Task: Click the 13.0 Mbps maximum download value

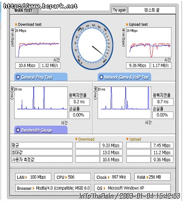Action: (x=111, y=152)
